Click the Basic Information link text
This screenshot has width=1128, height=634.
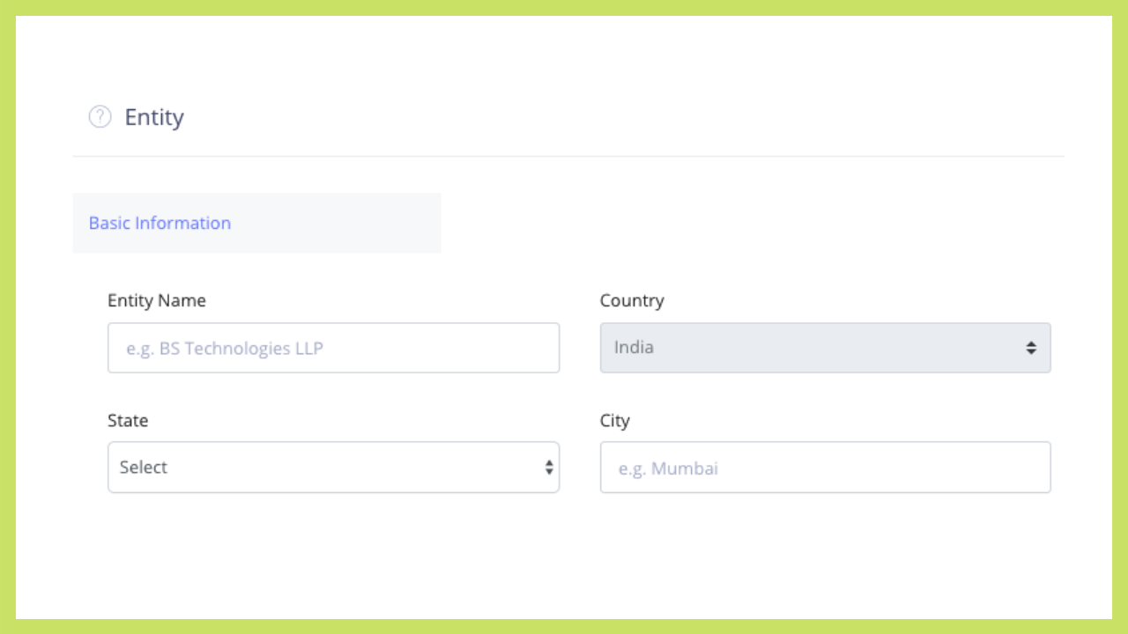160,223
